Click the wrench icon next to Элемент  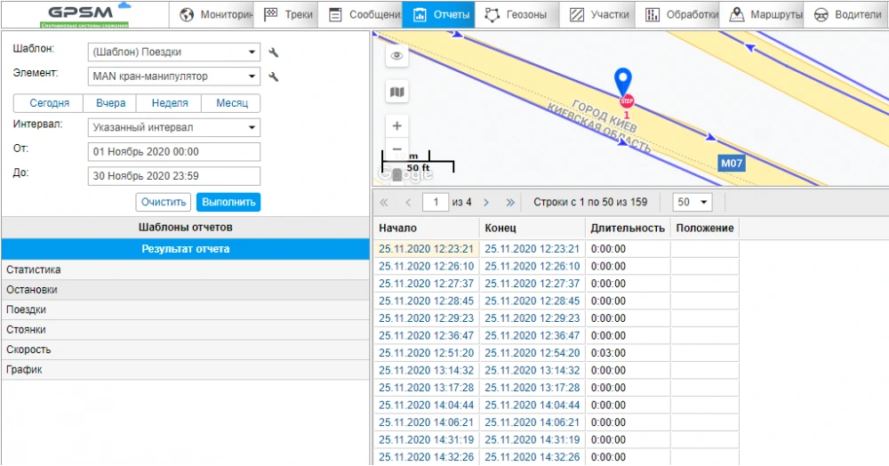[x=274, y=77]
